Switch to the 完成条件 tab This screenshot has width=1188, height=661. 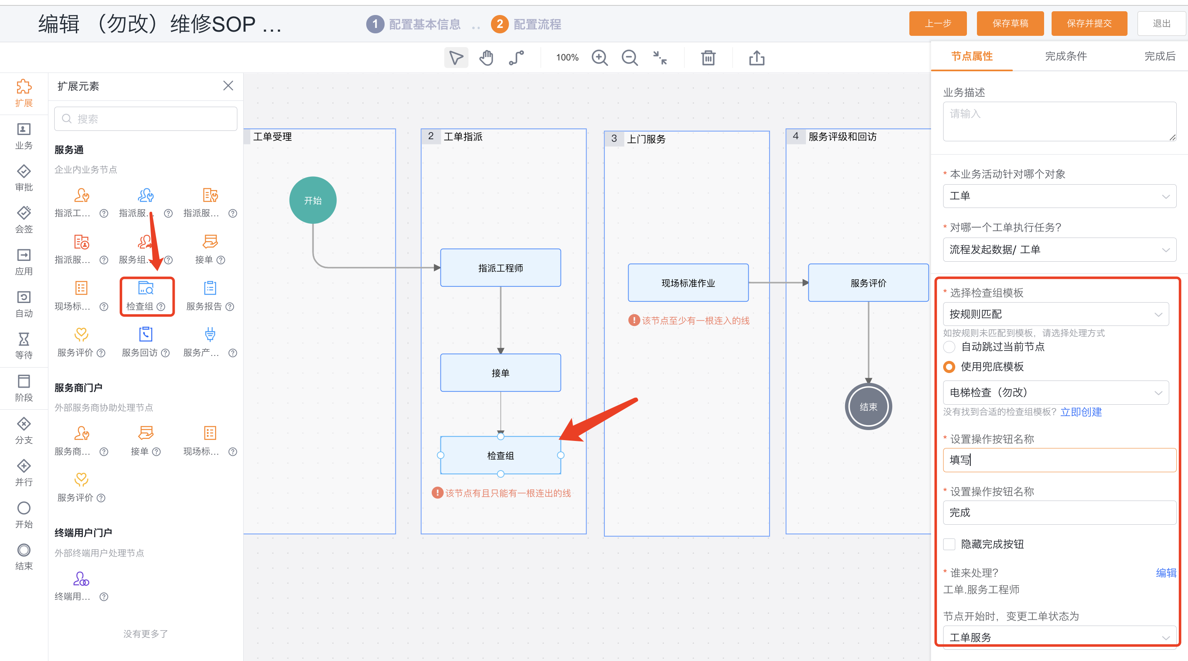point(1065,56)
